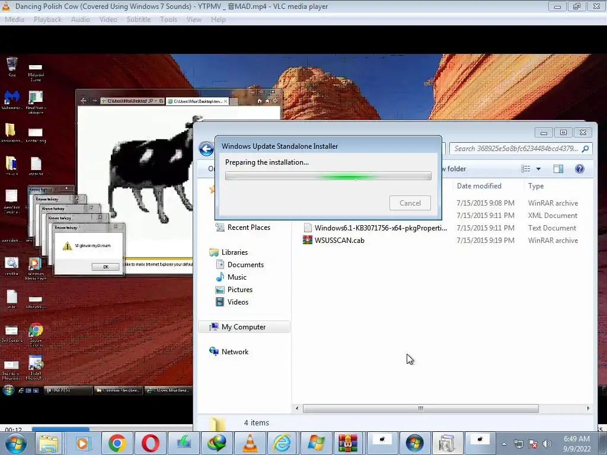
Task: Click the right scroll arrow in Explorer
Action: coord(588,409)
